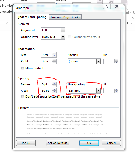
Task: Decrease Right indent with down arrow
Action: click(54, 62)
